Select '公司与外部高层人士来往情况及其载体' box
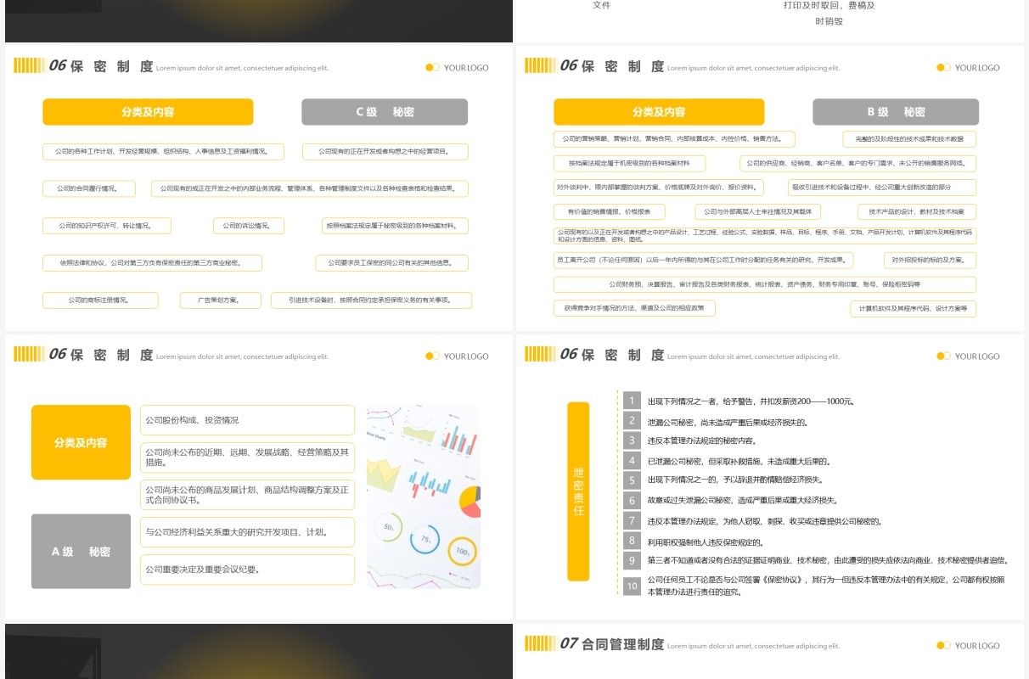 click(759, 212)
